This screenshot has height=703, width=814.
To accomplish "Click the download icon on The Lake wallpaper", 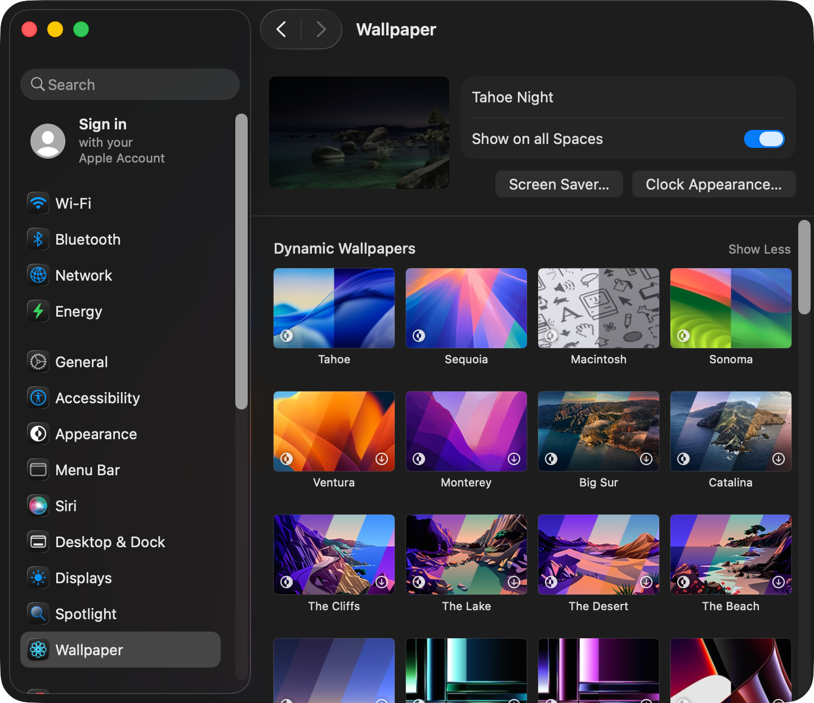I will [x=514, y=582].
